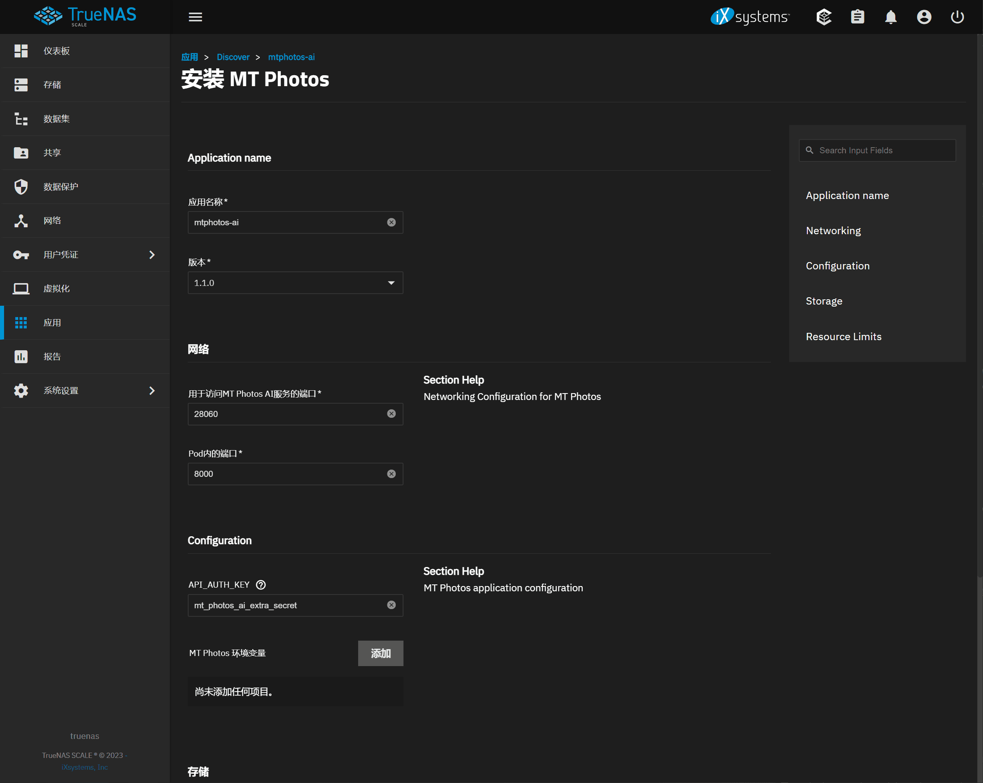Focus the Search Input Fields box
The height and width of the screenshot is (783, 983).
point(877,150)
